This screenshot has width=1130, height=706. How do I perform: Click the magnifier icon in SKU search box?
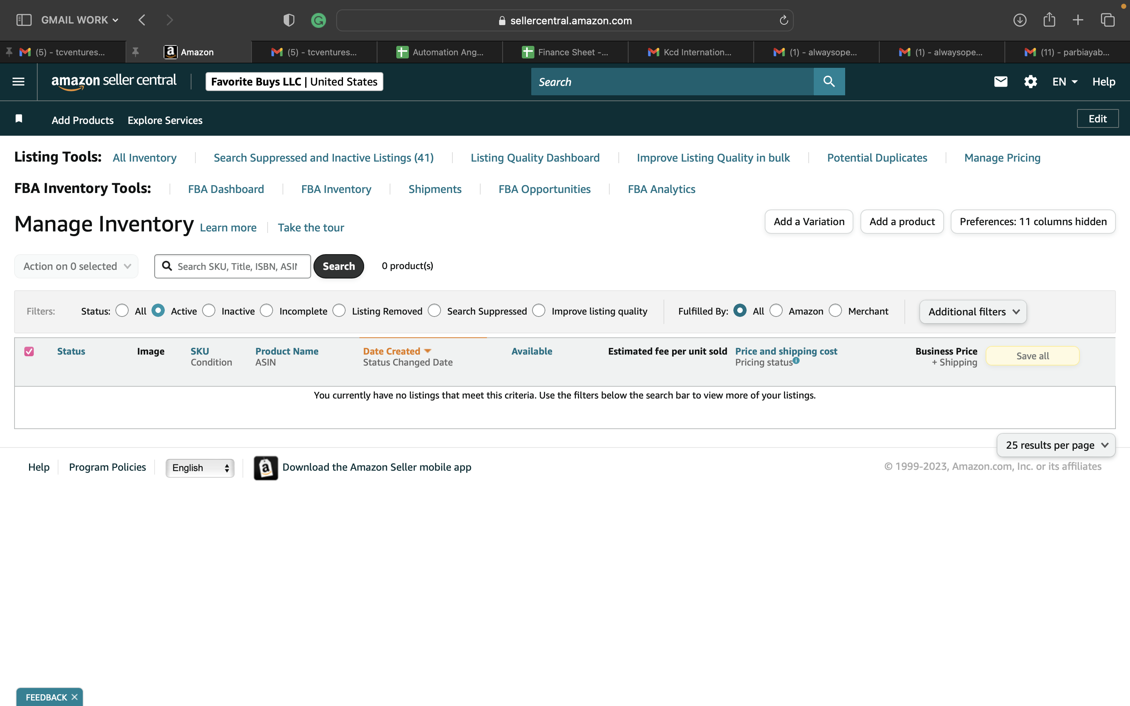[x=167, y=266]
